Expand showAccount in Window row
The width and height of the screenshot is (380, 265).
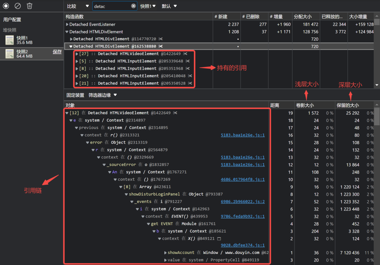(x=165, y=253)
